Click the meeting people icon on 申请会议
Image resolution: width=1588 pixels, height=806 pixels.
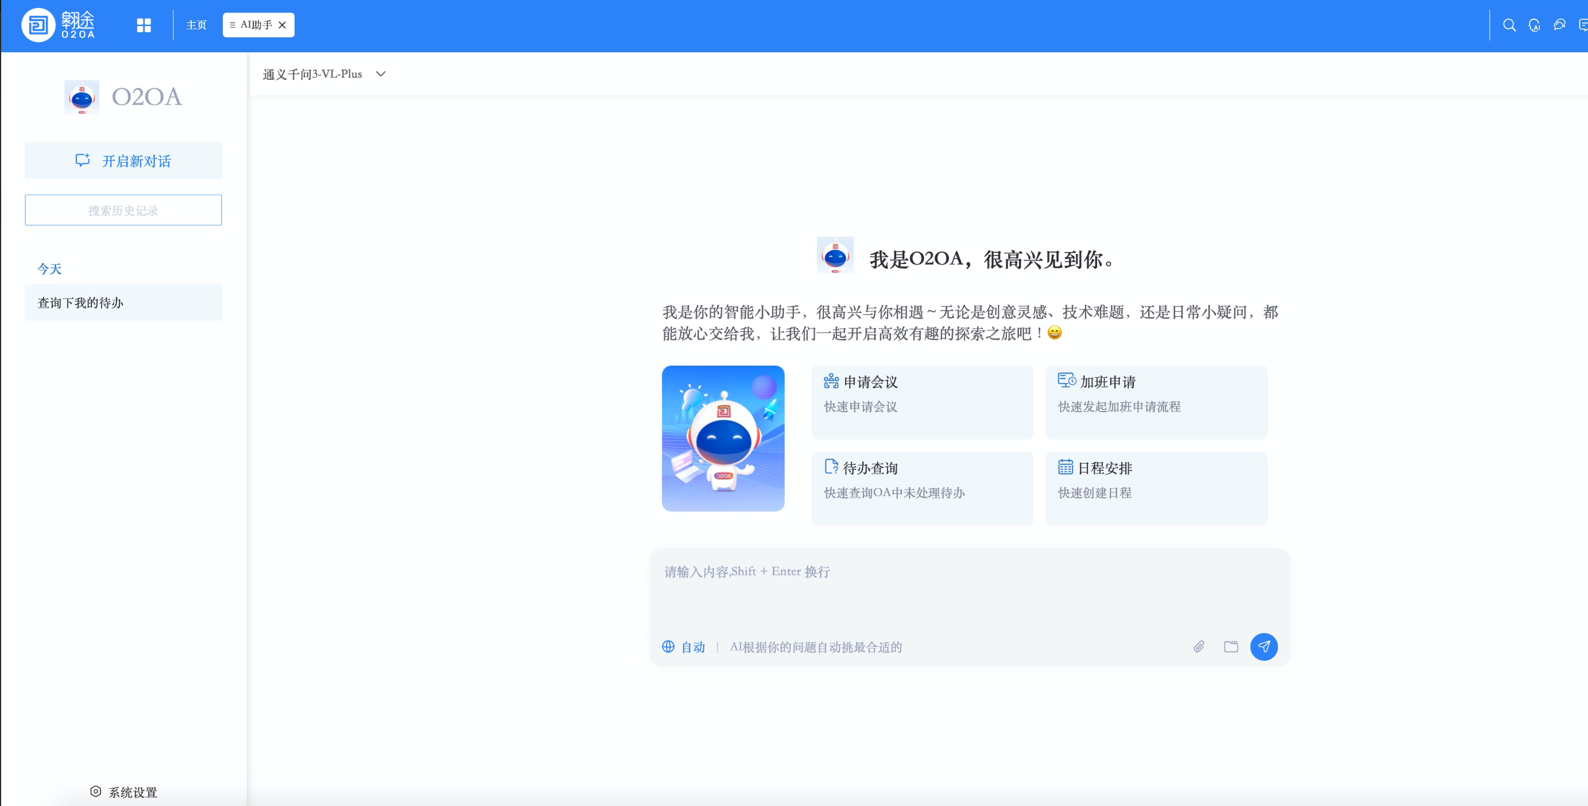tap(831, 381)
